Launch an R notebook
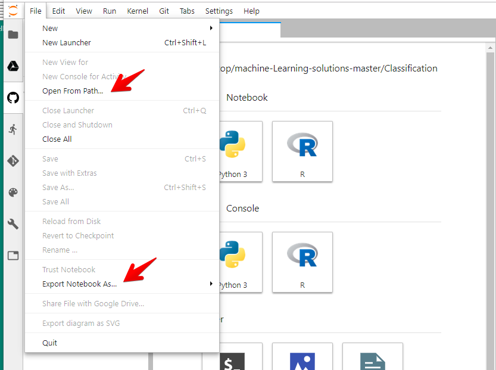 (x=302, y=151)
